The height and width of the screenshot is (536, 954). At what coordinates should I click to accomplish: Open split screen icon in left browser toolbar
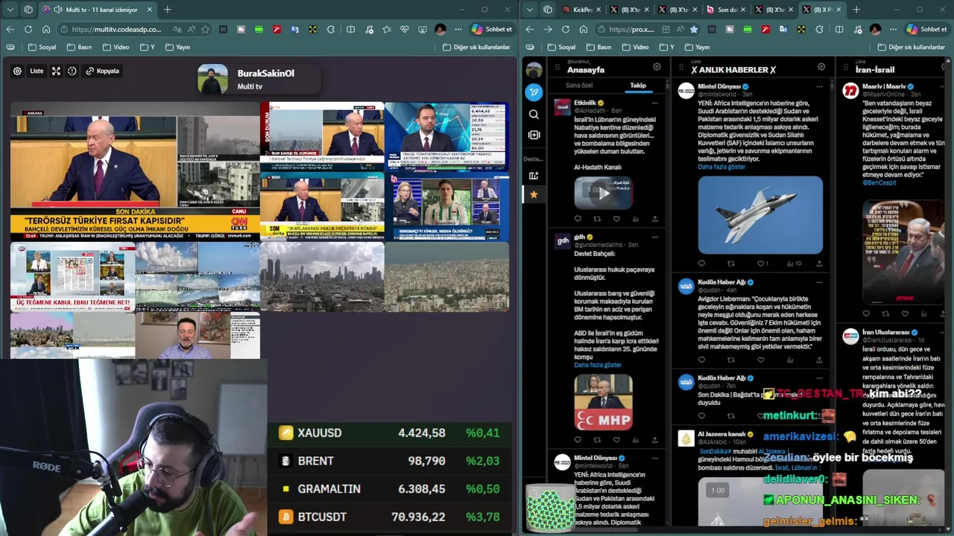(x=350, y=29)
